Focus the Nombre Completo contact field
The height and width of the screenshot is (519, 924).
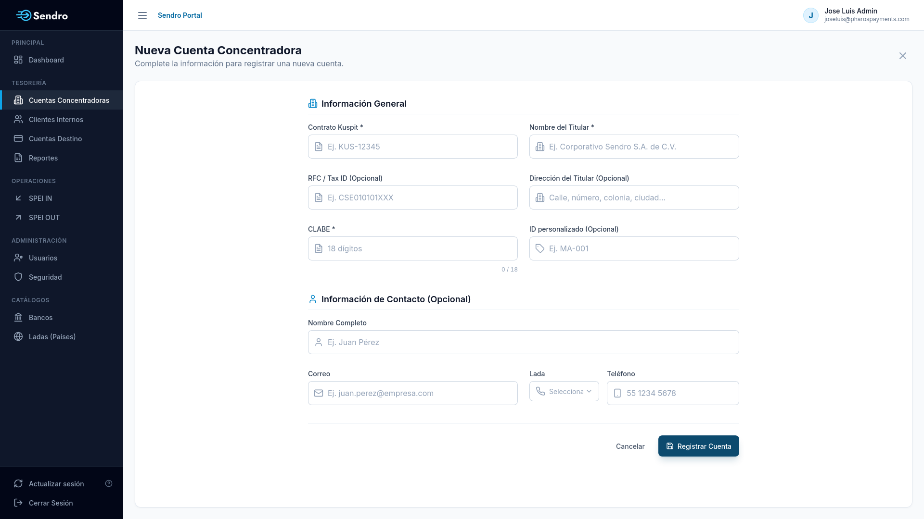pyautogui.click(x=524, y=342)
